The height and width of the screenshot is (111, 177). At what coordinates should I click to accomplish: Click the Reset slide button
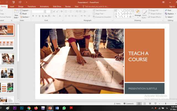pos(24,14)
